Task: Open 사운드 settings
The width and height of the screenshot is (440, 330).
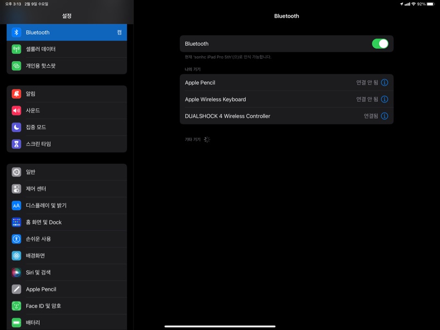Action: (67, 111)
